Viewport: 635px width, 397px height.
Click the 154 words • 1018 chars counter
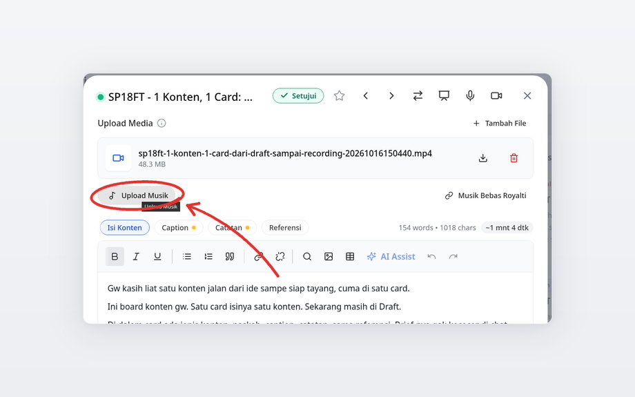click(437, 228)
